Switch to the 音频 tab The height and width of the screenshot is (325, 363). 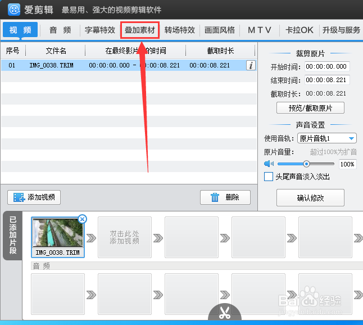[x=60, y=30]
